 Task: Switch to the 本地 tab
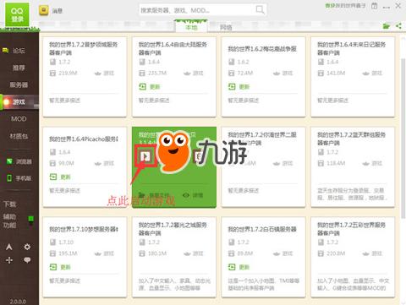click(191, 27)
